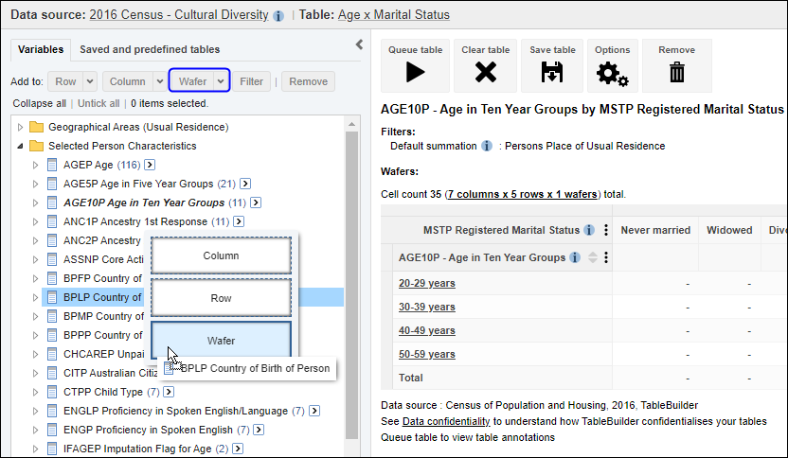
Task: Select the Variables tab
Action: click(x=41, y=49)
